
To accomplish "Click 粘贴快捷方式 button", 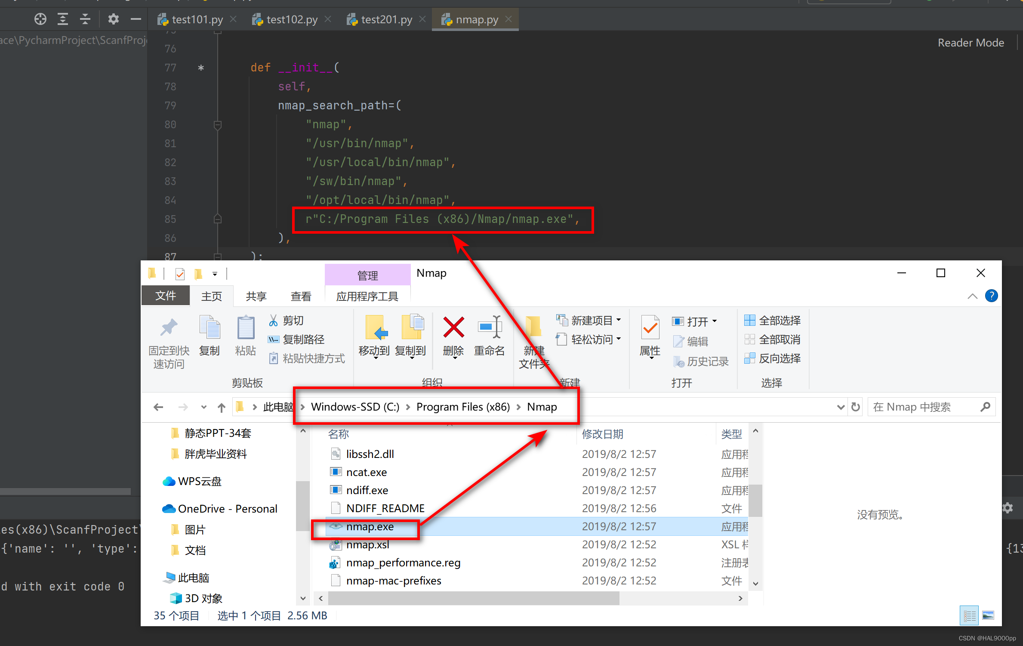I will (307, 358).
